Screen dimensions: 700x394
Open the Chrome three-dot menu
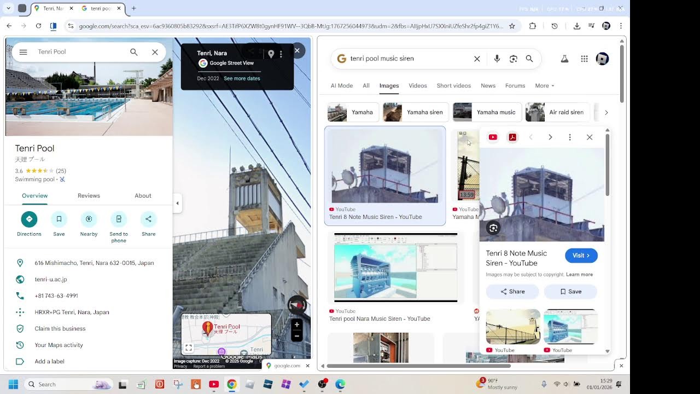click(621, 26)
